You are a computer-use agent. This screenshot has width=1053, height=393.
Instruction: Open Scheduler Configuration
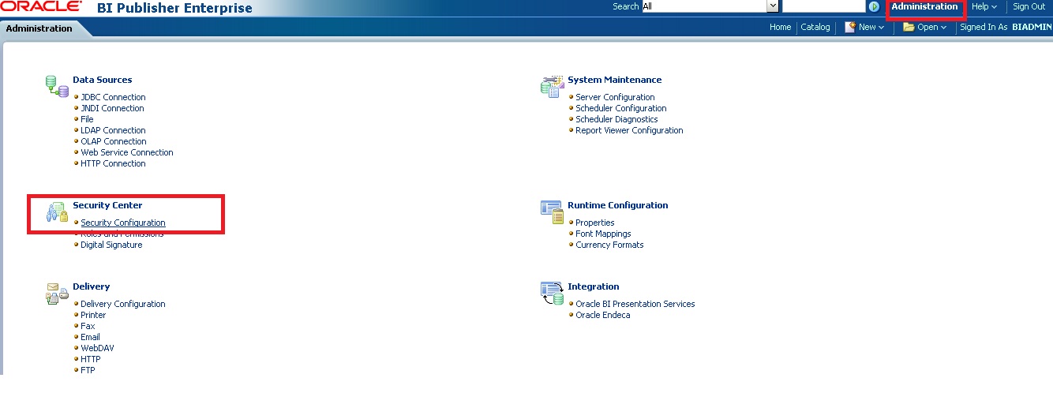[621, 108]
